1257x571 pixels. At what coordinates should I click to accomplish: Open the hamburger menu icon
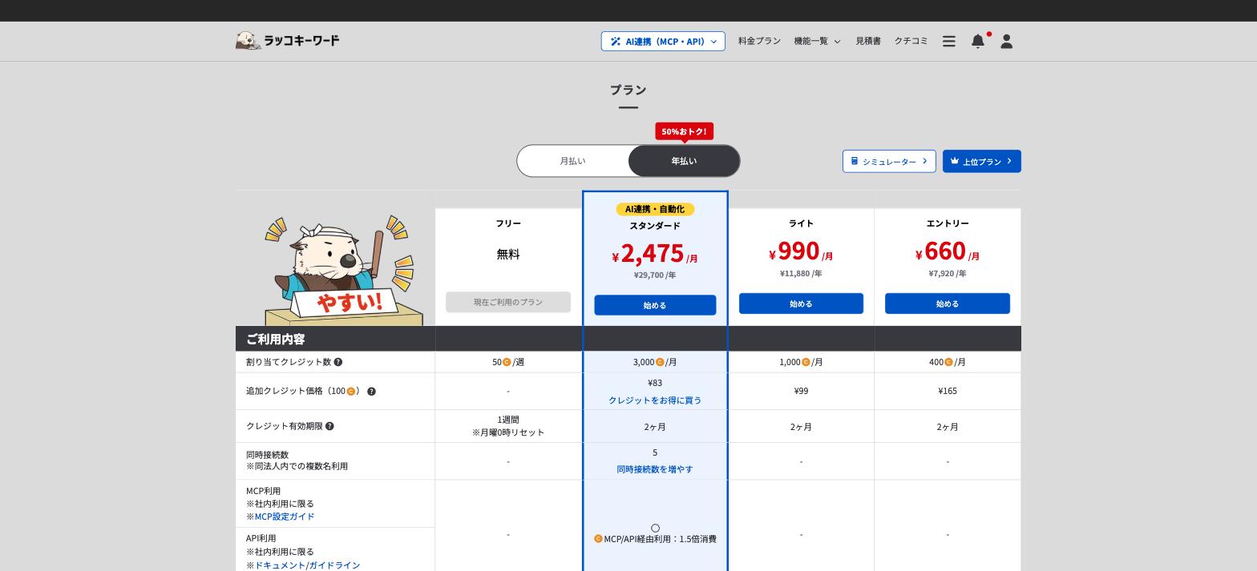tap(949, 41)
